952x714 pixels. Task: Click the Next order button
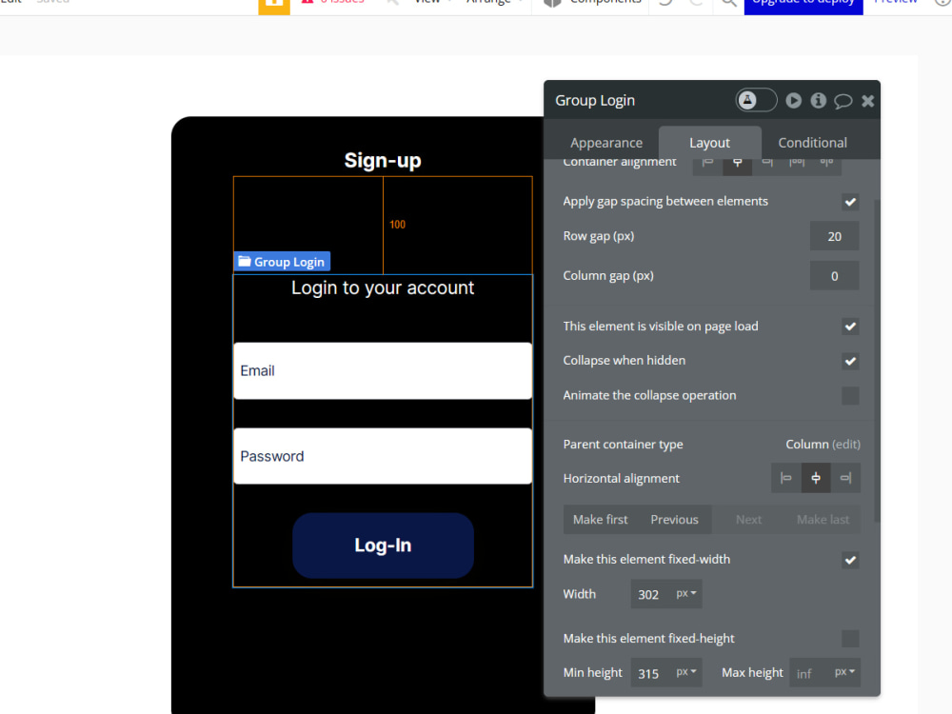pyautogui.click(x=748, y=520)
